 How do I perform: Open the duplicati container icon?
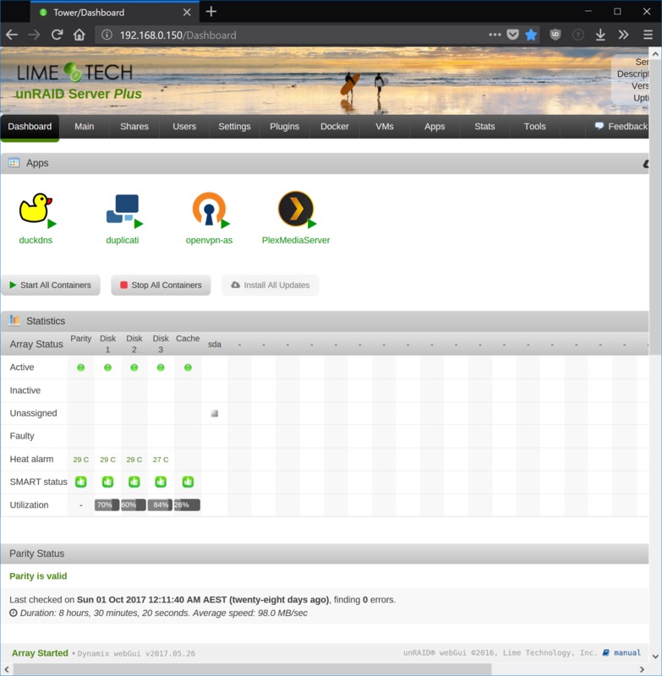[x=123, y=209]
